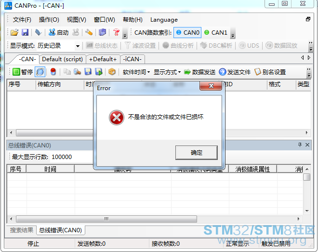Open 操作(O) menu
The width and height of the screenshot is (318, 252).
click(49, 20)
